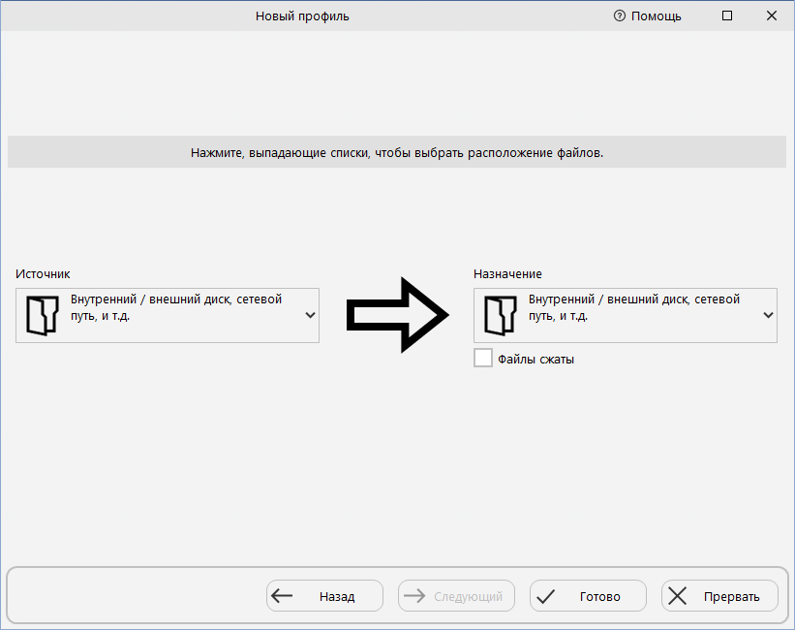Open the Помощь menu text
Image resolution: width=795 pixels, height=630 pixels.
656,16
